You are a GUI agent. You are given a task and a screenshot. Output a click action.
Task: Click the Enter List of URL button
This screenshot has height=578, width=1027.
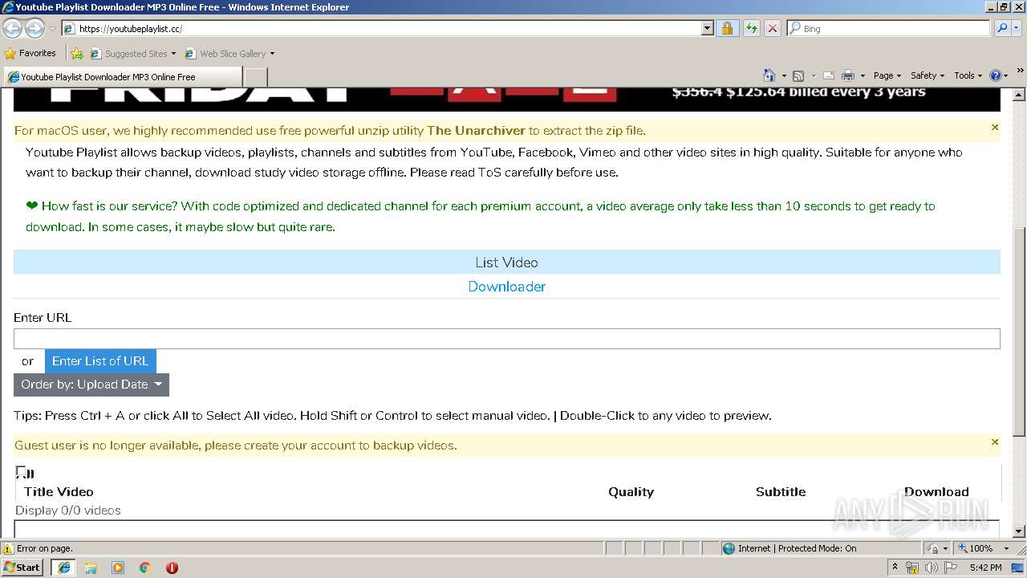coord(100,361)
